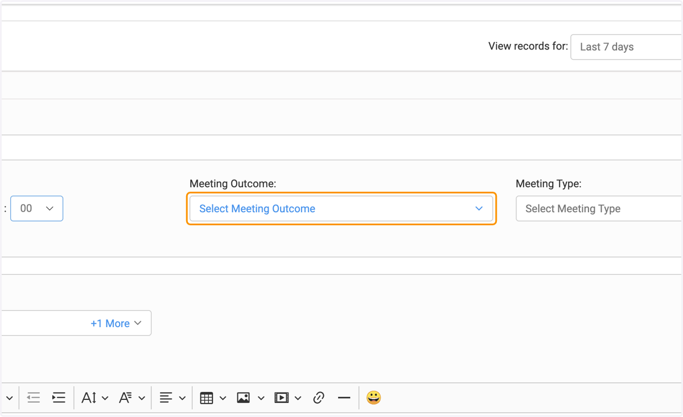Open the Last 7 days dropdown

click(x=626, y=47)
